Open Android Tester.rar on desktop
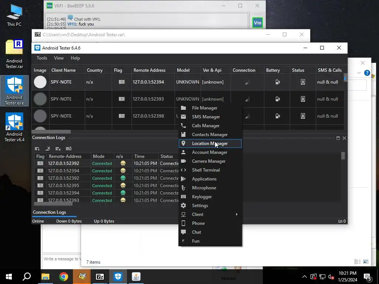The image size is (379, 284). [x=14, y=54]
